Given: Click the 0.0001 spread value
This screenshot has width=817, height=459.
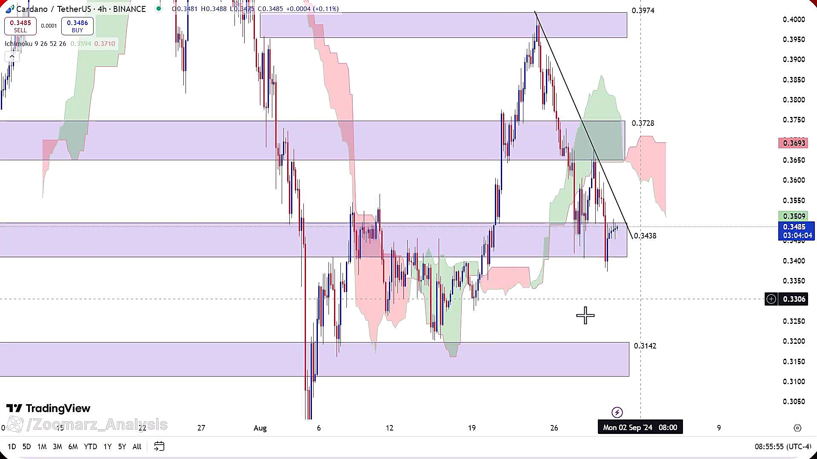Looking at the screenshot, I should [49, 26].
